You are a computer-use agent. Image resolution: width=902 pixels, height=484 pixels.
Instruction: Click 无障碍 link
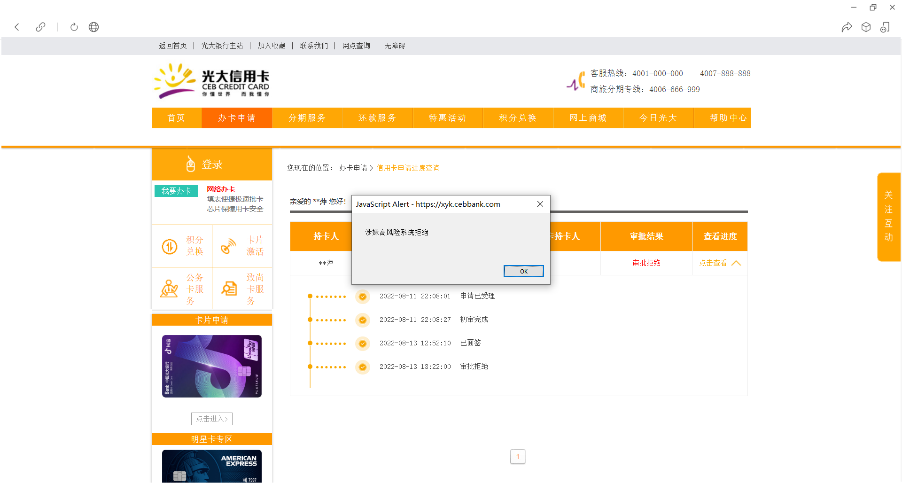tap(395, 46)
